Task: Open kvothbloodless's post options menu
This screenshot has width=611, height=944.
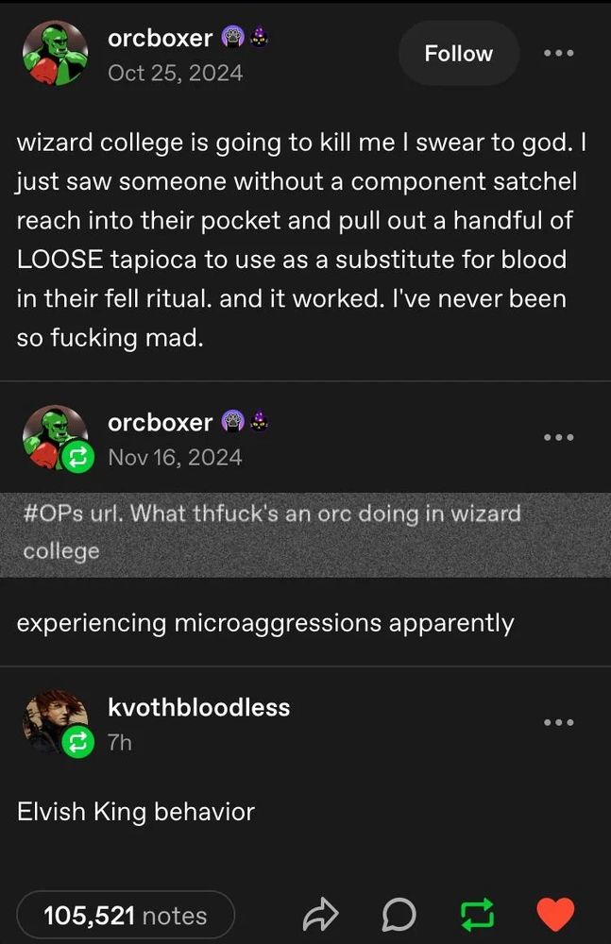Action: [x=559, y=722]
